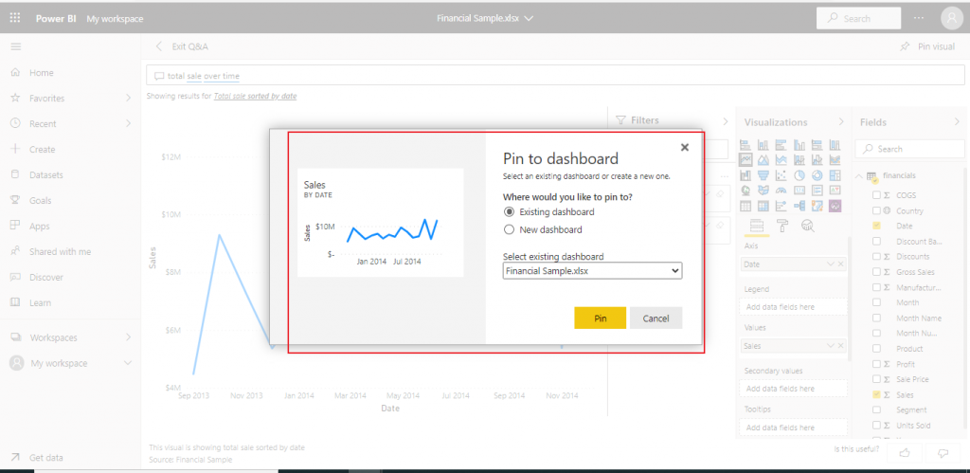This screenshot has width=970, height=473.
Task: Open Datasets in the navigation pane
Action: tap(46, 174)
